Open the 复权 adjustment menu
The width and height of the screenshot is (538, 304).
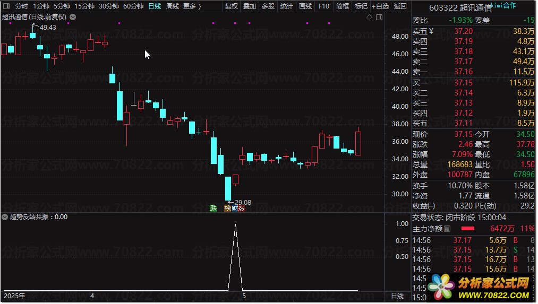231,6
